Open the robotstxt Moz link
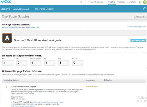Viewport: 147px width, 107px height. [x=23, y=106]
